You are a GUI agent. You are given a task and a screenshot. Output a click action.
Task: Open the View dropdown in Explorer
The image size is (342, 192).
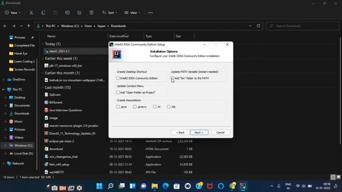[x=132, y=13]
